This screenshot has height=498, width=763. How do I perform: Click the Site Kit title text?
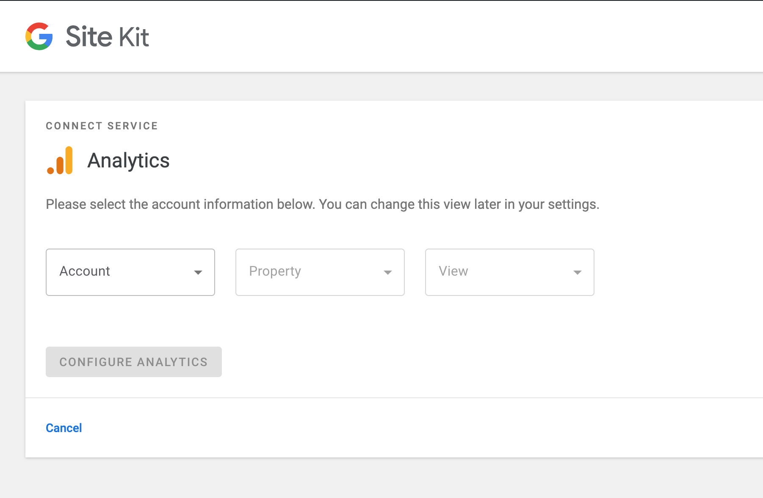108,36
